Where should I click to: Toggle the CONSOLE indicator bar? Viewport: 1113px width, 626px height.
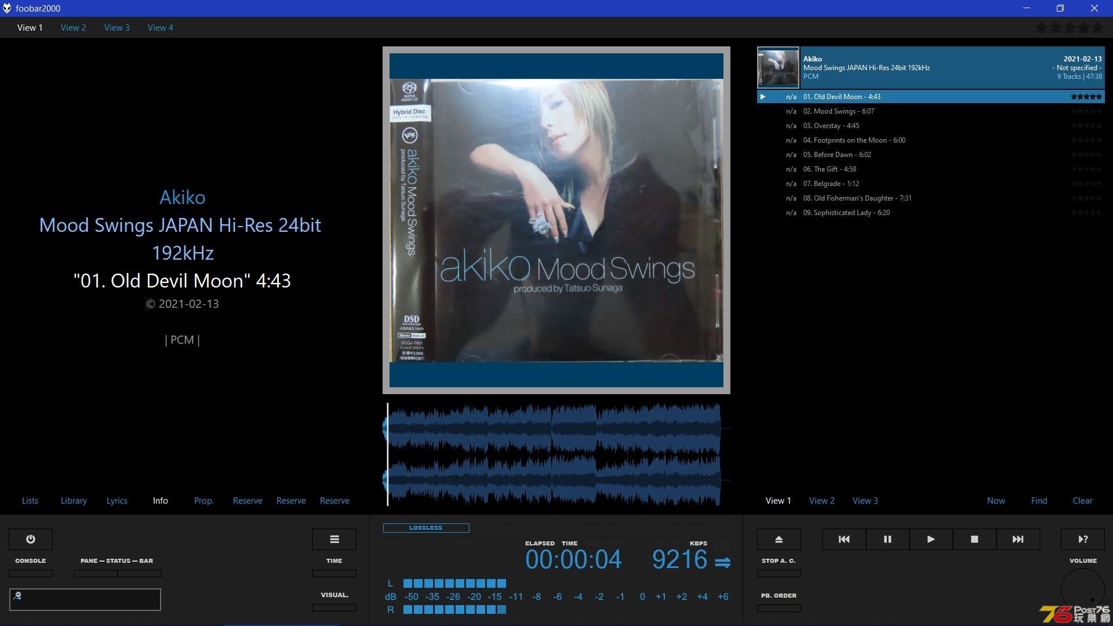[x=31, y=573]
